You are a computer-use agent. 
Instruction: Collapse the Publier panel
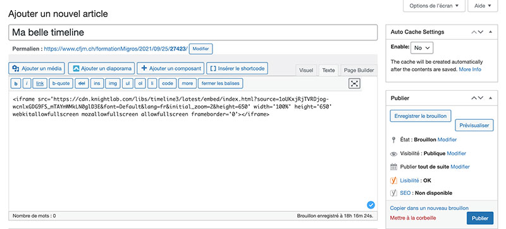(491, 98)
